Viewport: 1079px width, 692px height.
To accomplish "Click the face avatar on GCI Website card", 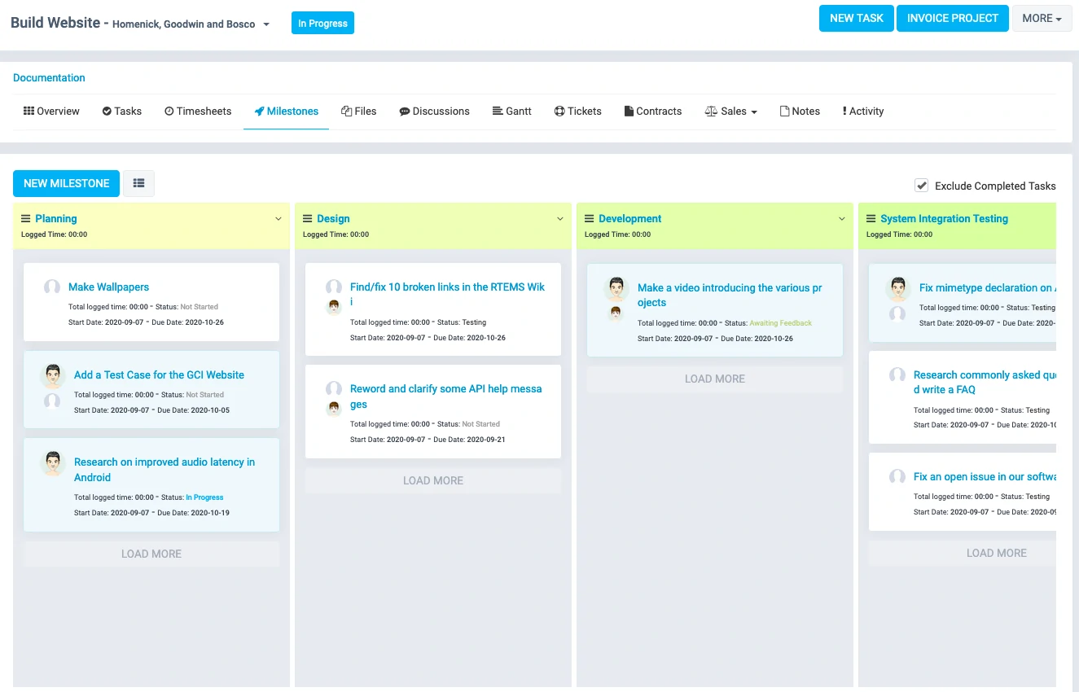I will pos(53,376).
